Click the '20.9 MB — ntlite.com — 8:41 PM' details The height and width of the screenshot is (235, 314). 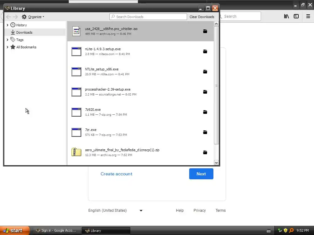(x=107, y=74)
